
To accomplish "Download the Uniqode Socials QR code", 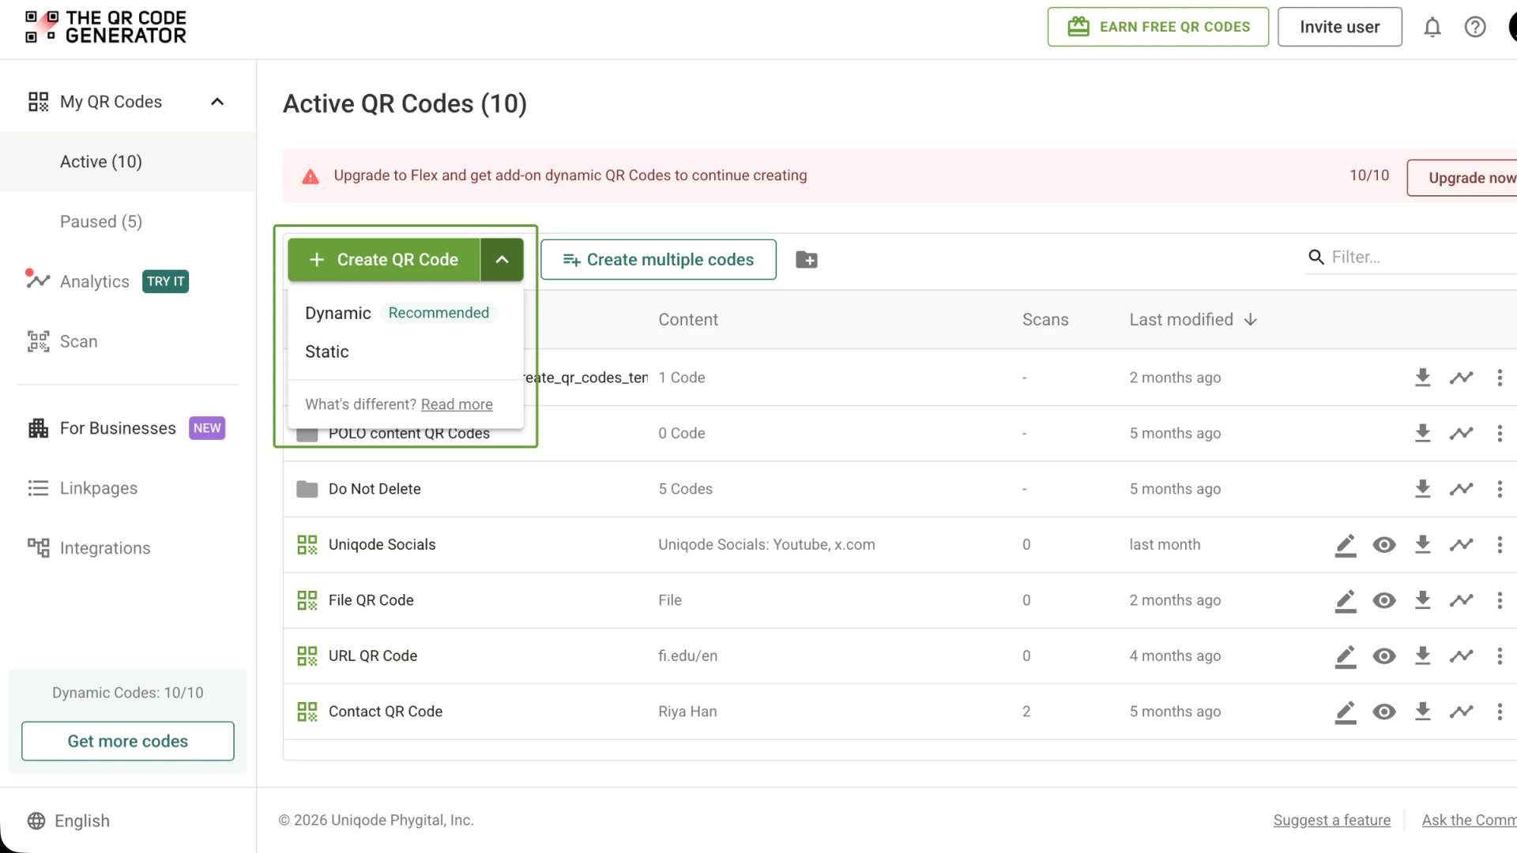I will (1422, 545).
